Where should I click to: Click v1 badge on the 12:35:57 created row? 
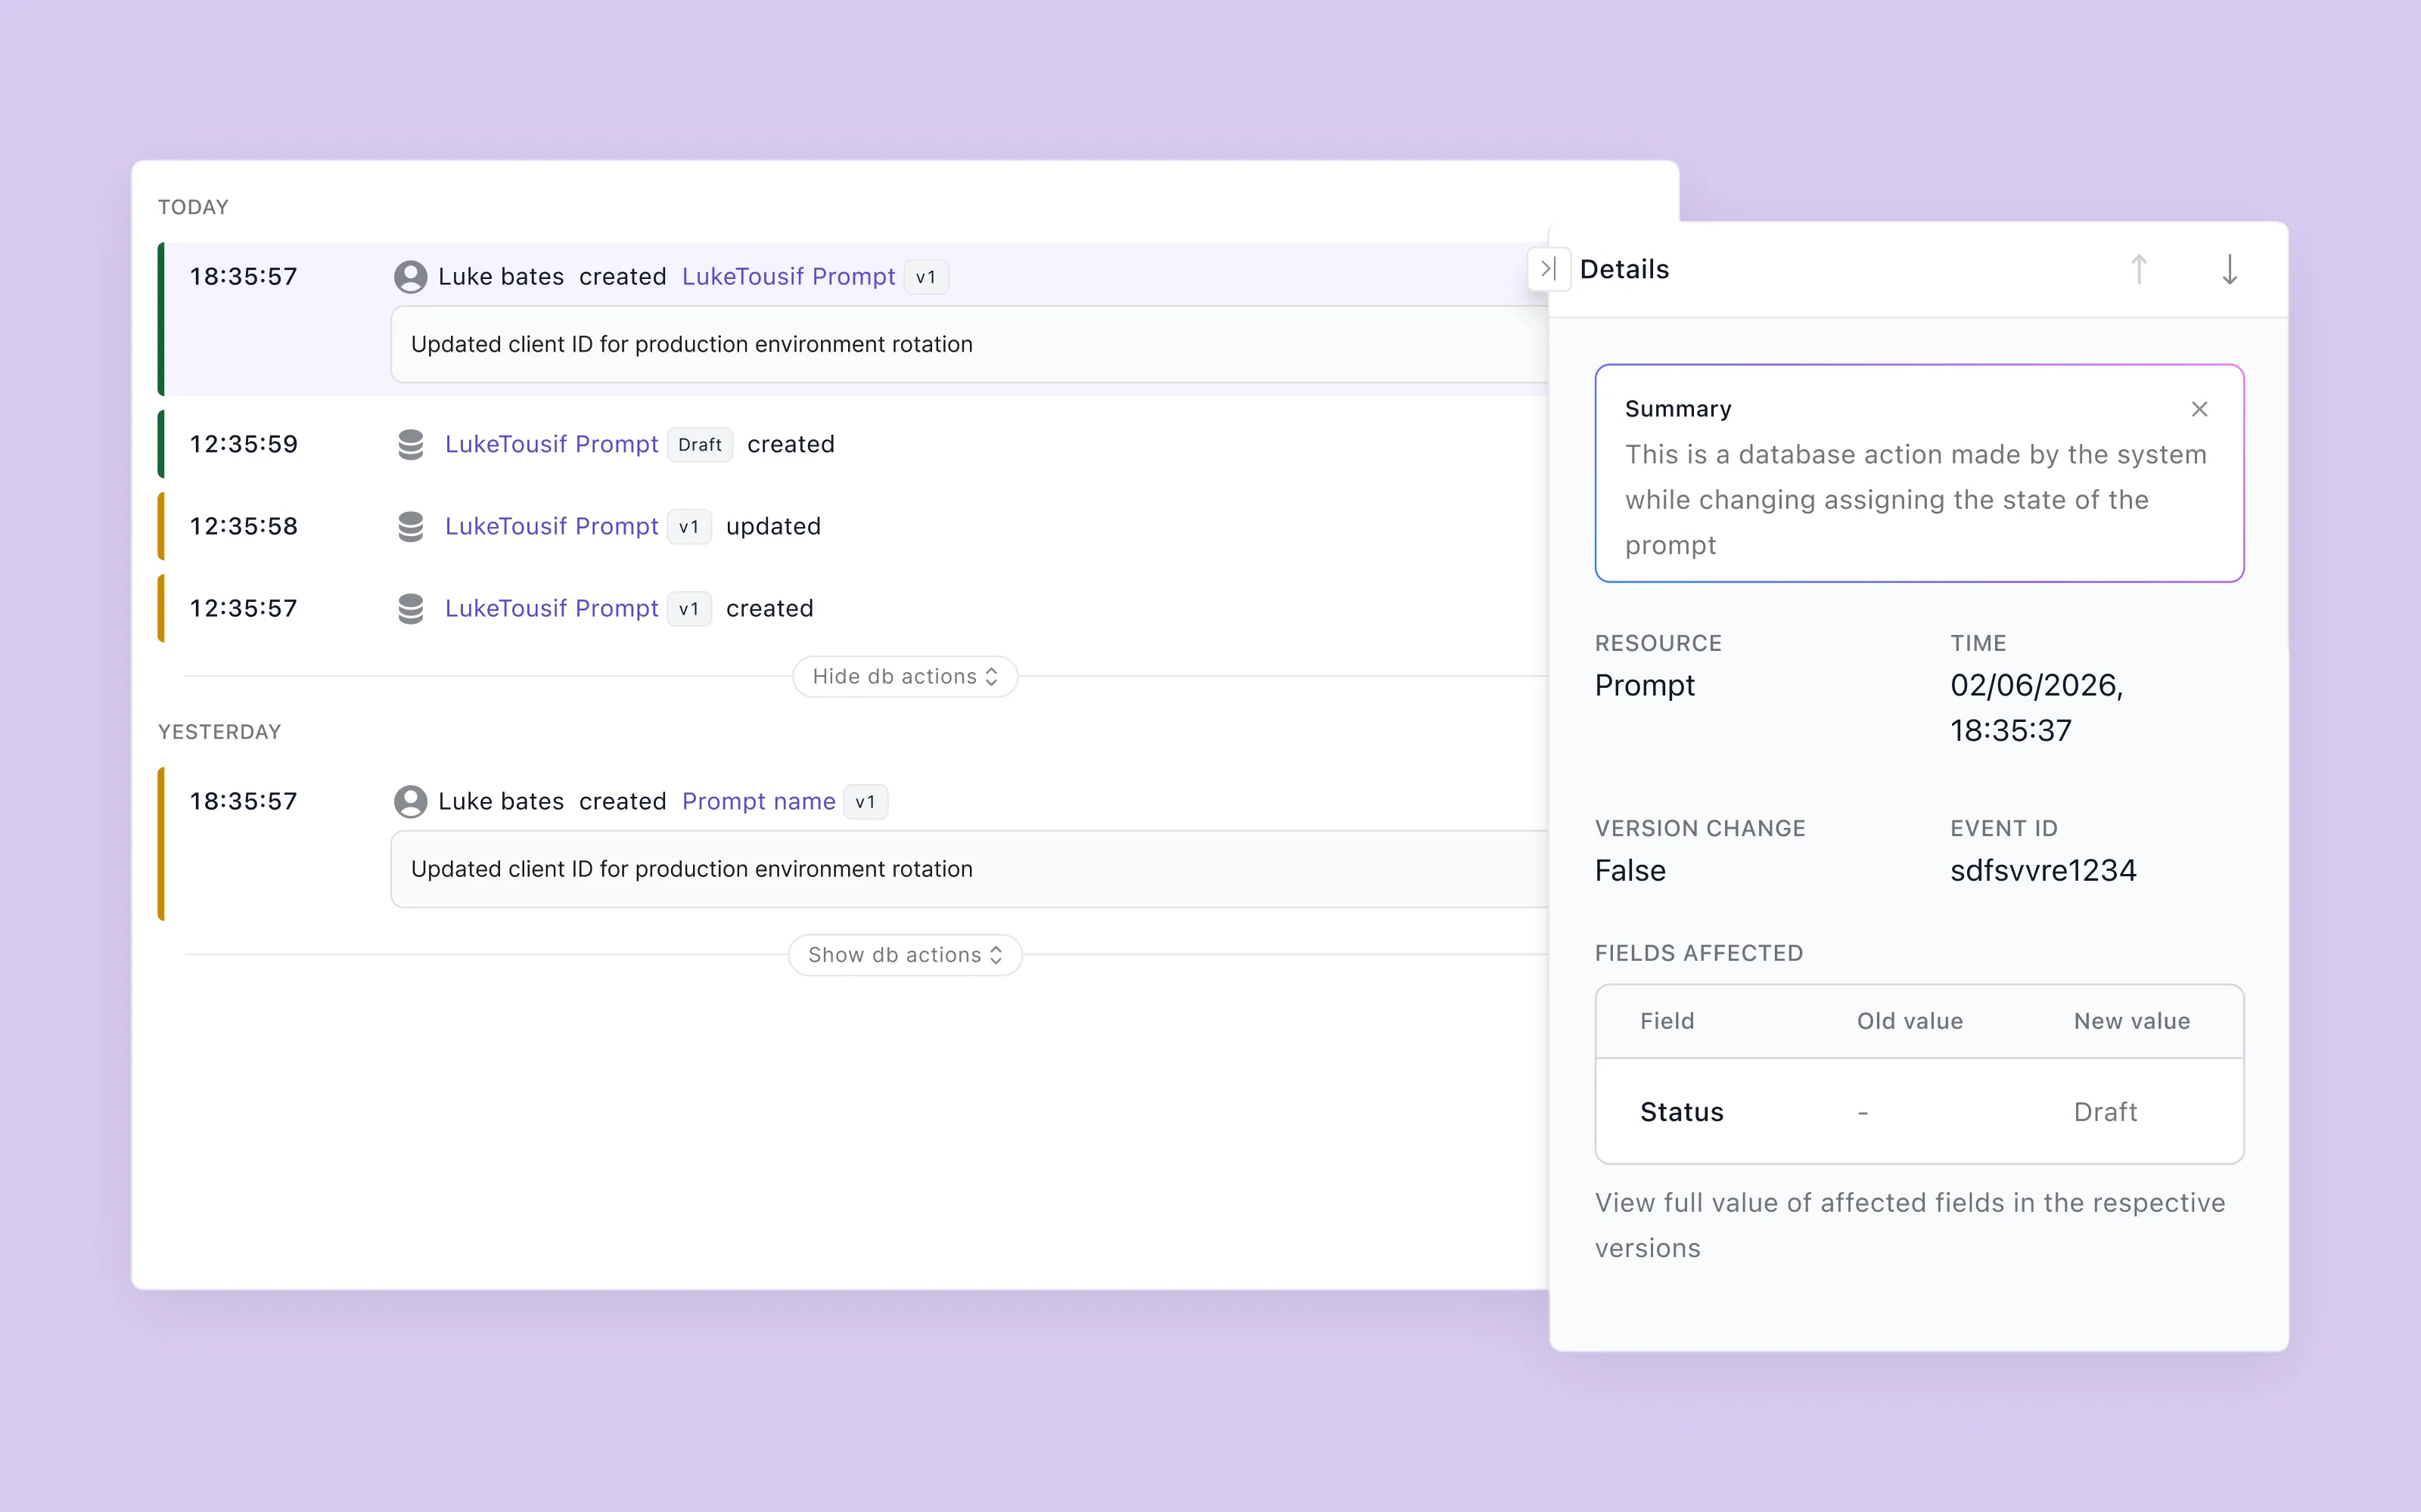688,609
